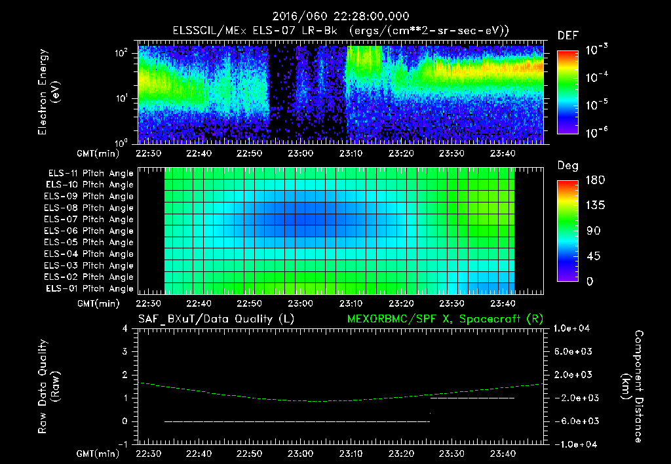Viewport: 671px width, 464px height.
Task: Click the Deg legend title
Action: pyautogui.click(x=568, y=166)
